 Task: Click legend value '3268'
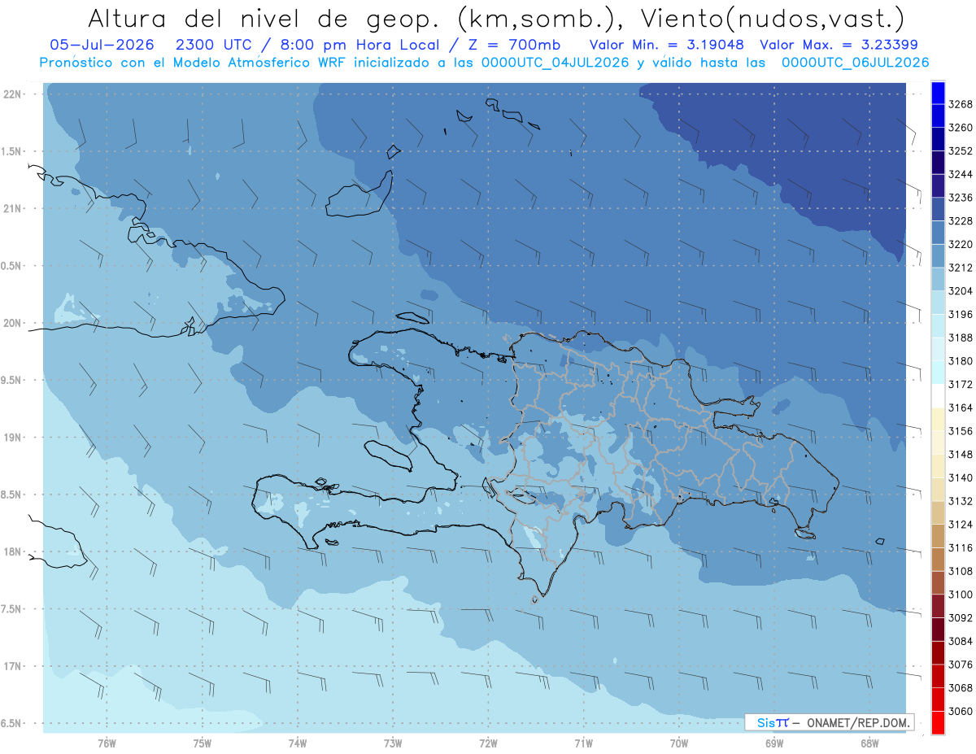click(961, 104)
